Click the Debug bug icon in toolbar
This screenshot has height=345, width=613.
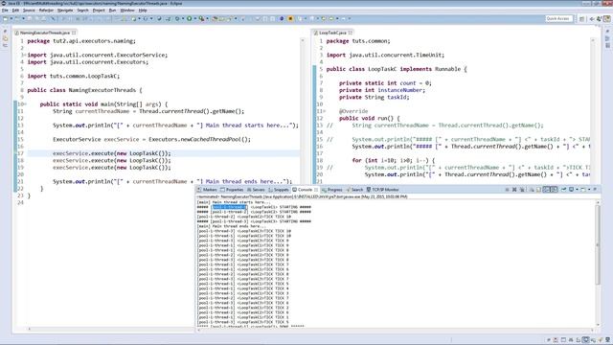[177, 18]
